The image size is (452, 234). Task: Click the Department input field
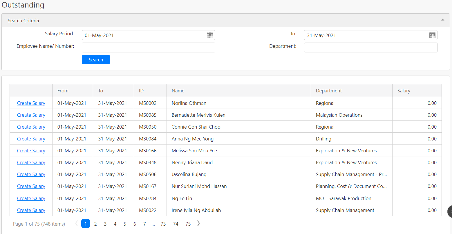click(x=371, y=47)
